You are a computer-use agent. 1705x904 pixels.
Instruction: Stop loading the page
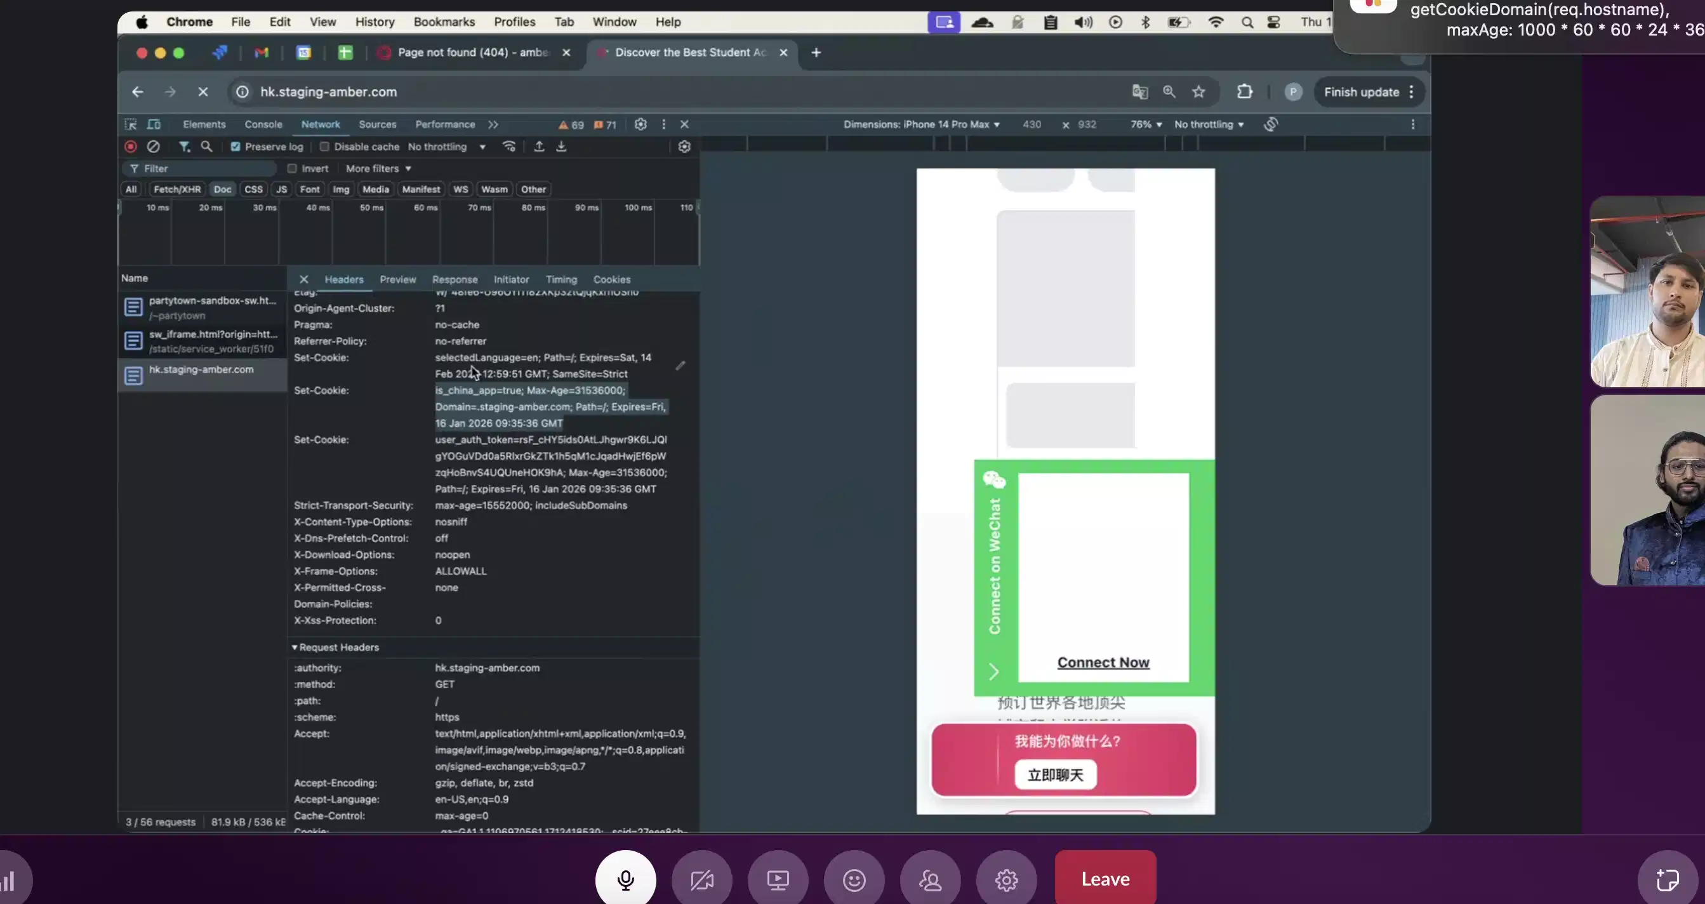pos(203,92)
